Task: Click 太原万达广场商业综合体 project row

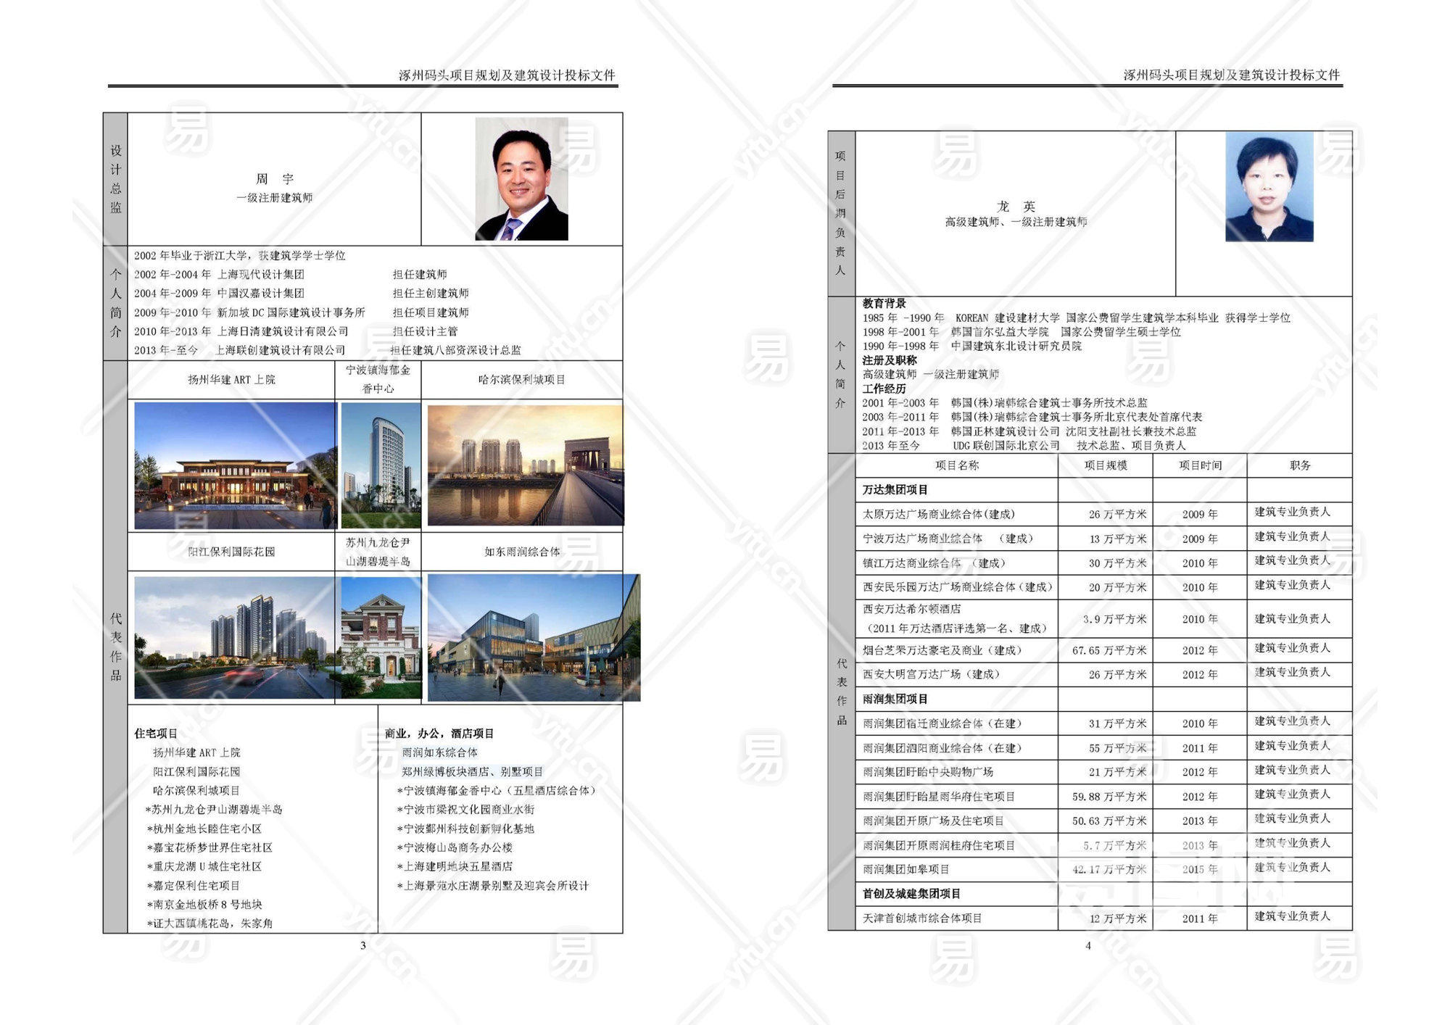Action: (939, 514)
